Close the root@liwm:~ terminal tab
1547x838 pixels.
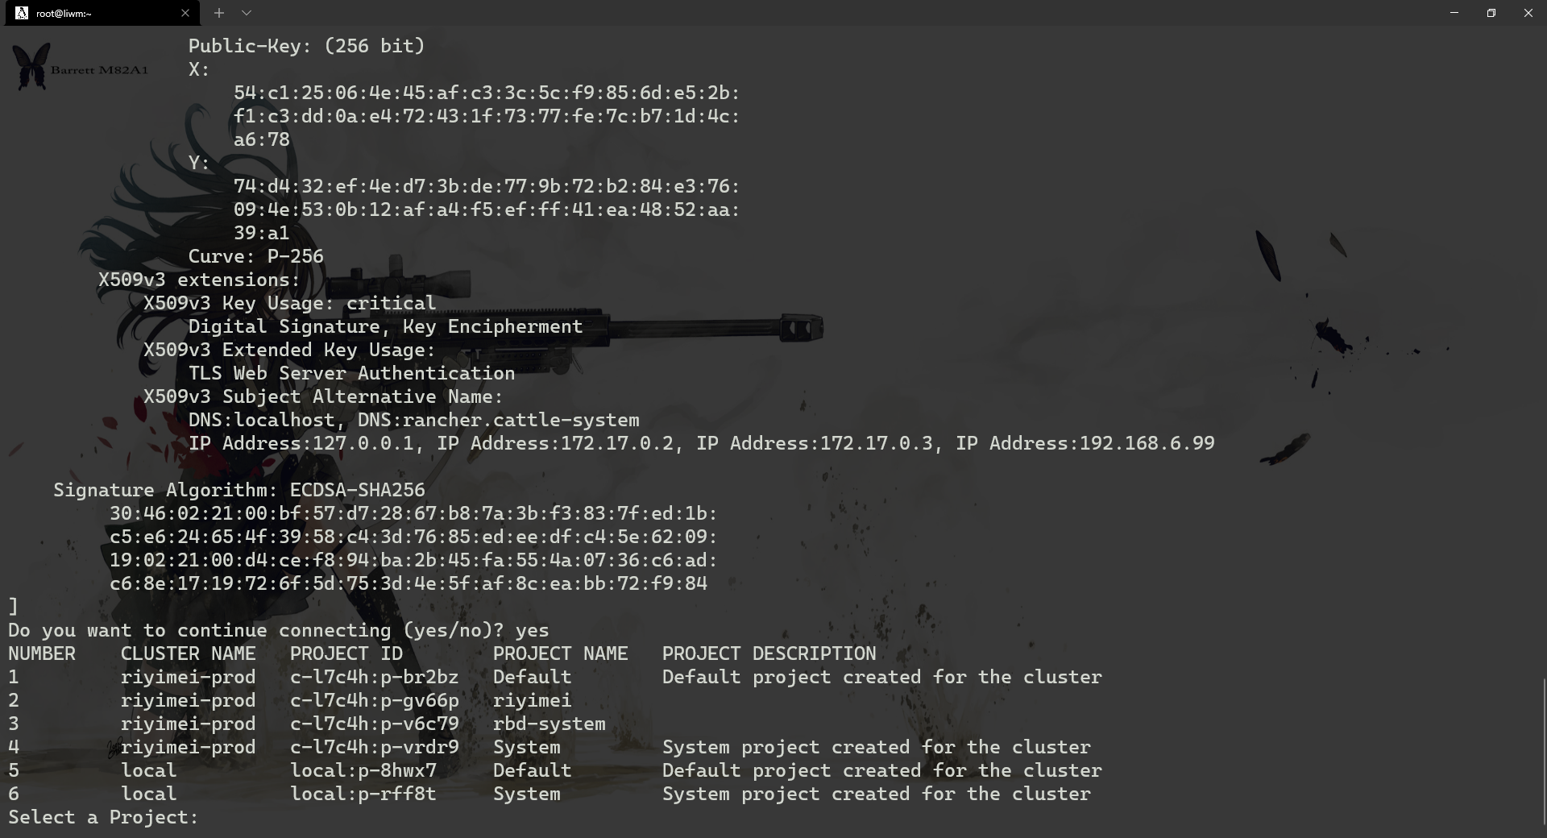click(x=185, y=13)
